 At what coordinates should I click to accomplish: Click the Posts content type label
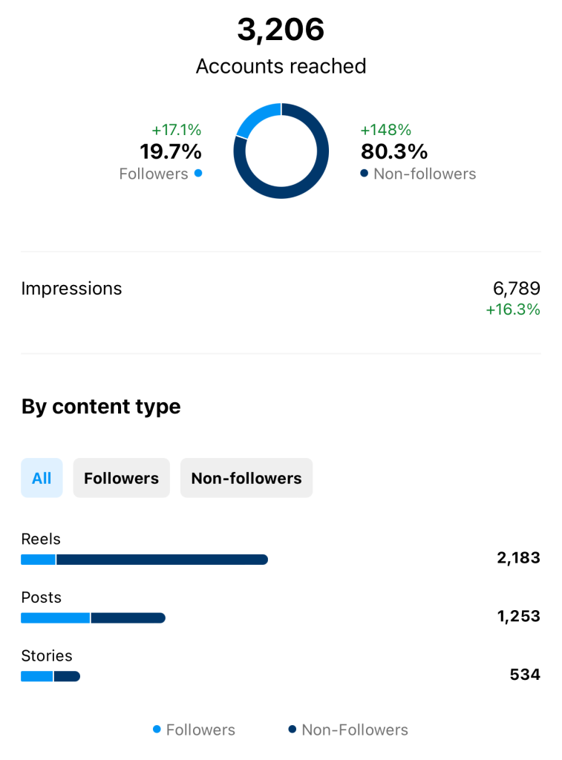click(x=42, y=597)
